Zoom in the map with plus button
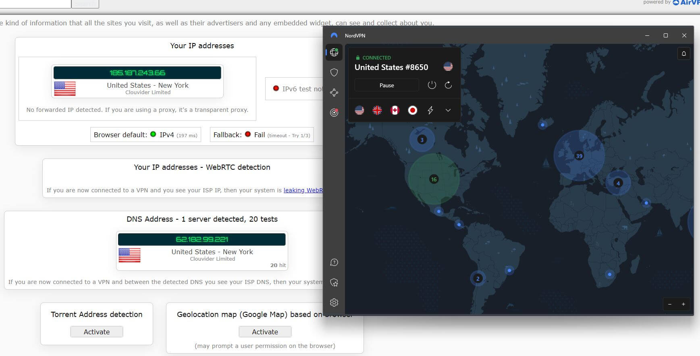The height and width of the screenshot is (356, 700). coord(683,304)
